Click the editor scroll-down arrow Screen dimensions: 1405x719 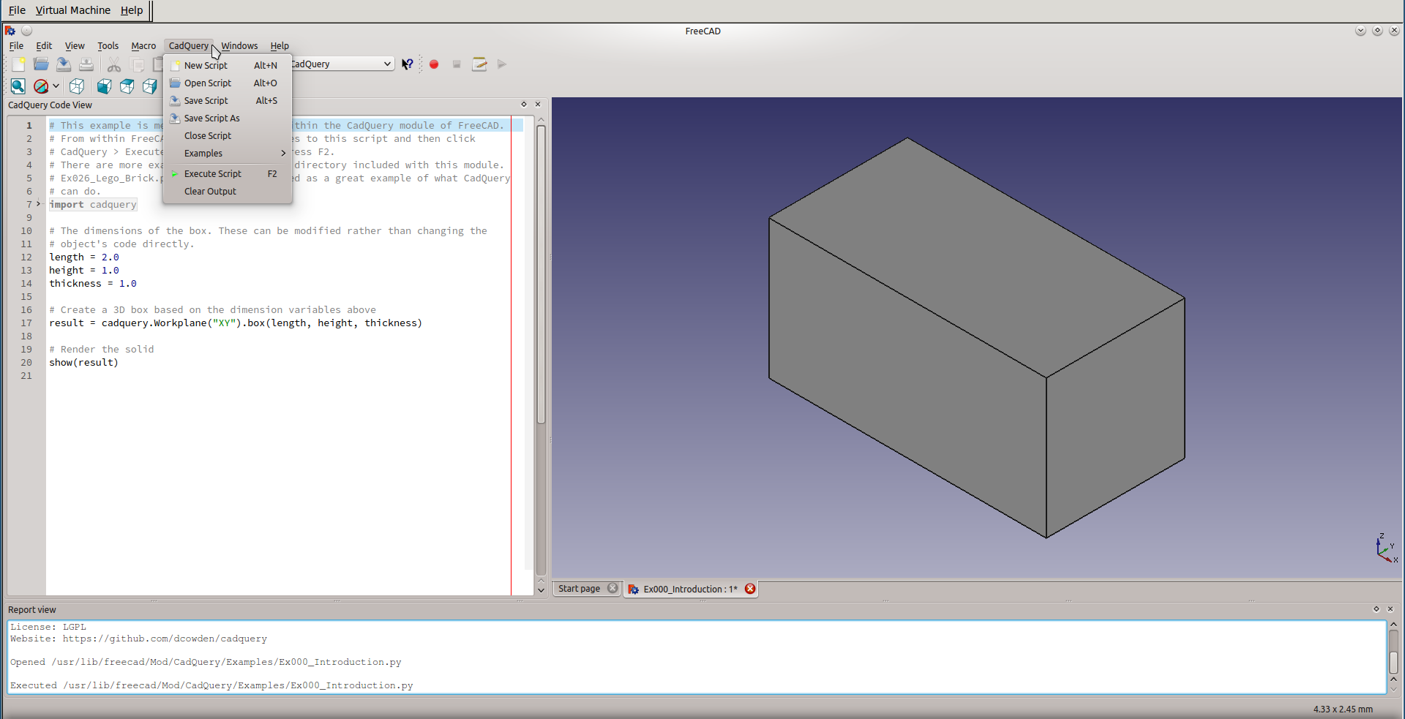pyautogui.click(x=541, y=590)
